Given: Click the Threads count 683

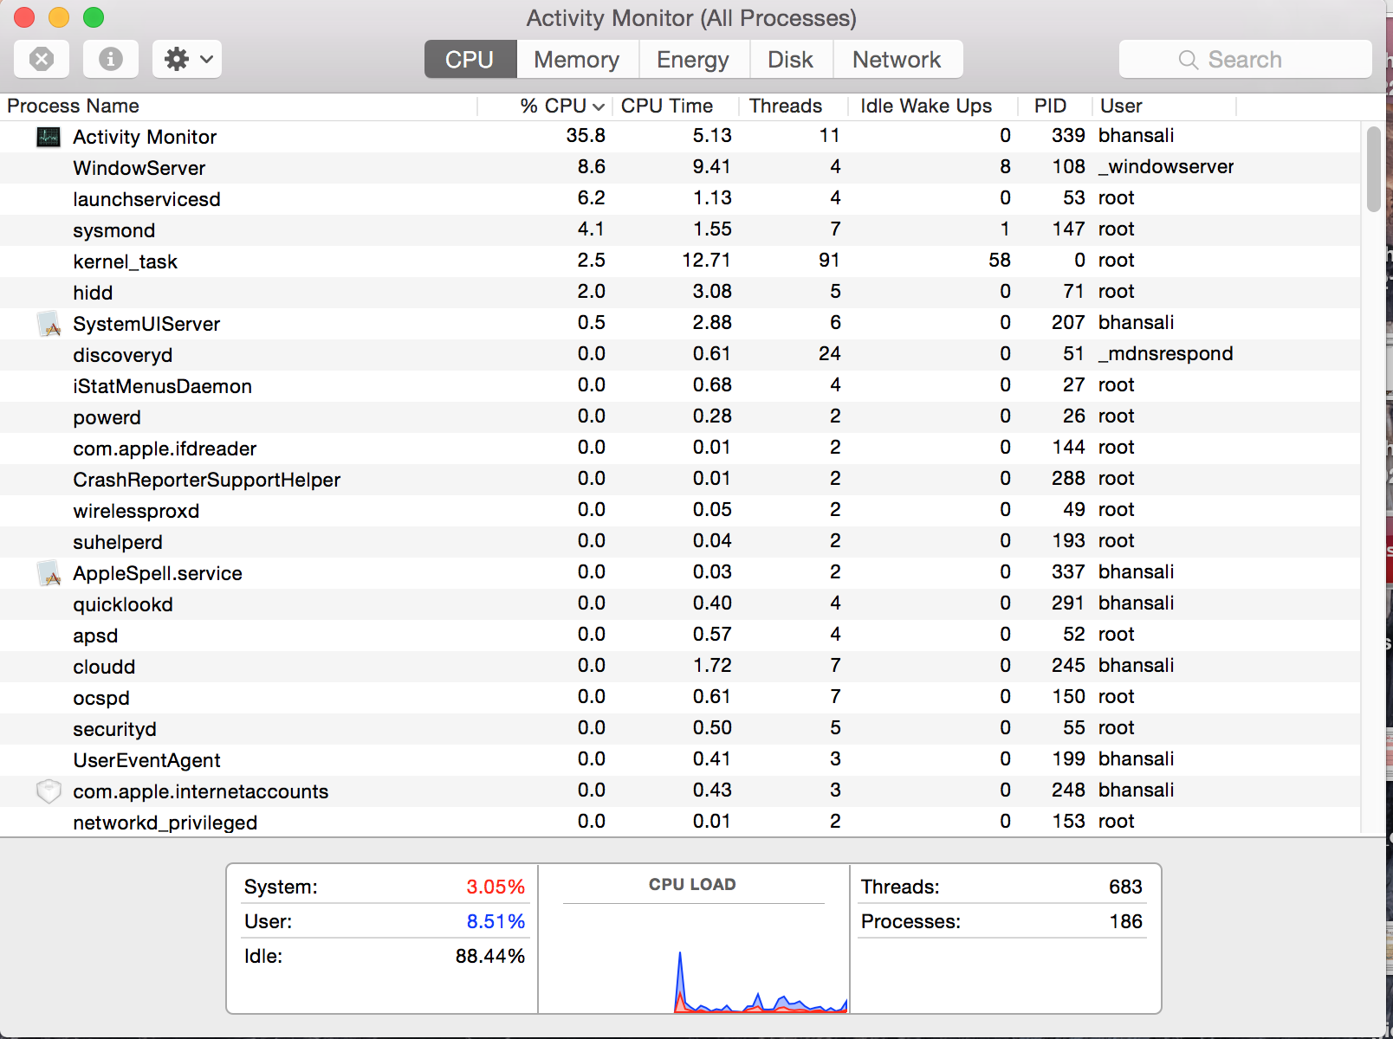Looking at the screenshot, I should click(1125, 887).
